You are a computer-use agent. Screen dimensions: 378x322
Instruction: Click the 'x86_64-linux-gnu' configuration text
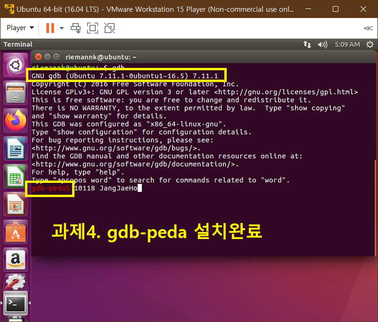tap(184, 124)
